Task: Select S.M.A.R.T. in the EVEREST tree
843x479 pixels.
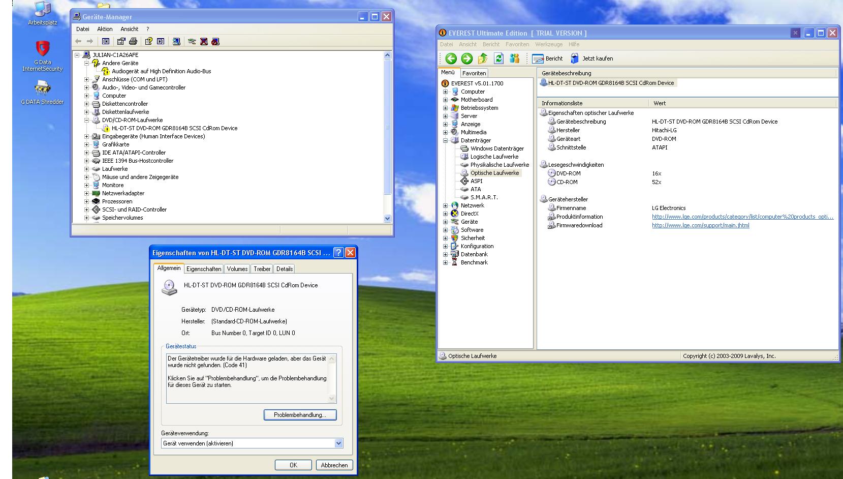Action: tap(484, 197)
